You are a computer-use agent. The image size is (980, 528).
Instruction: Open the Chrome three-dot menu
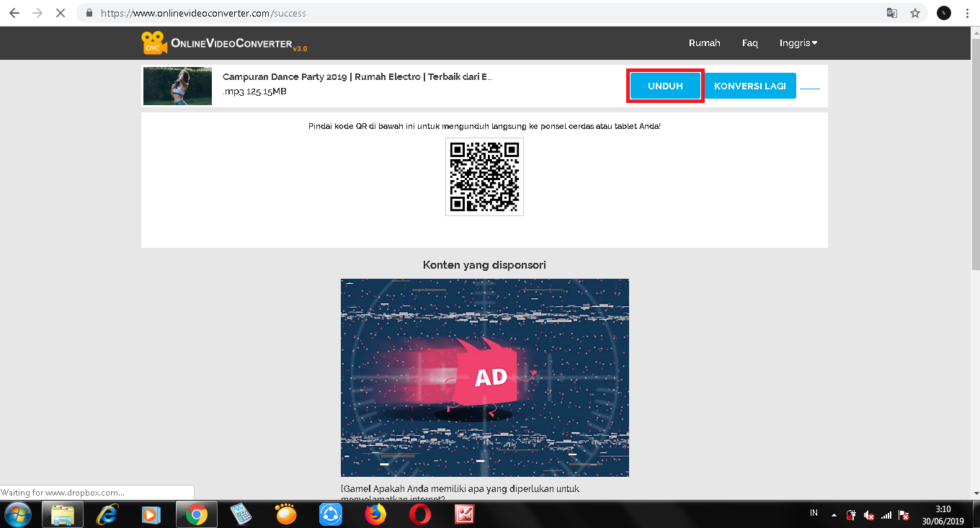pos(967,13)
